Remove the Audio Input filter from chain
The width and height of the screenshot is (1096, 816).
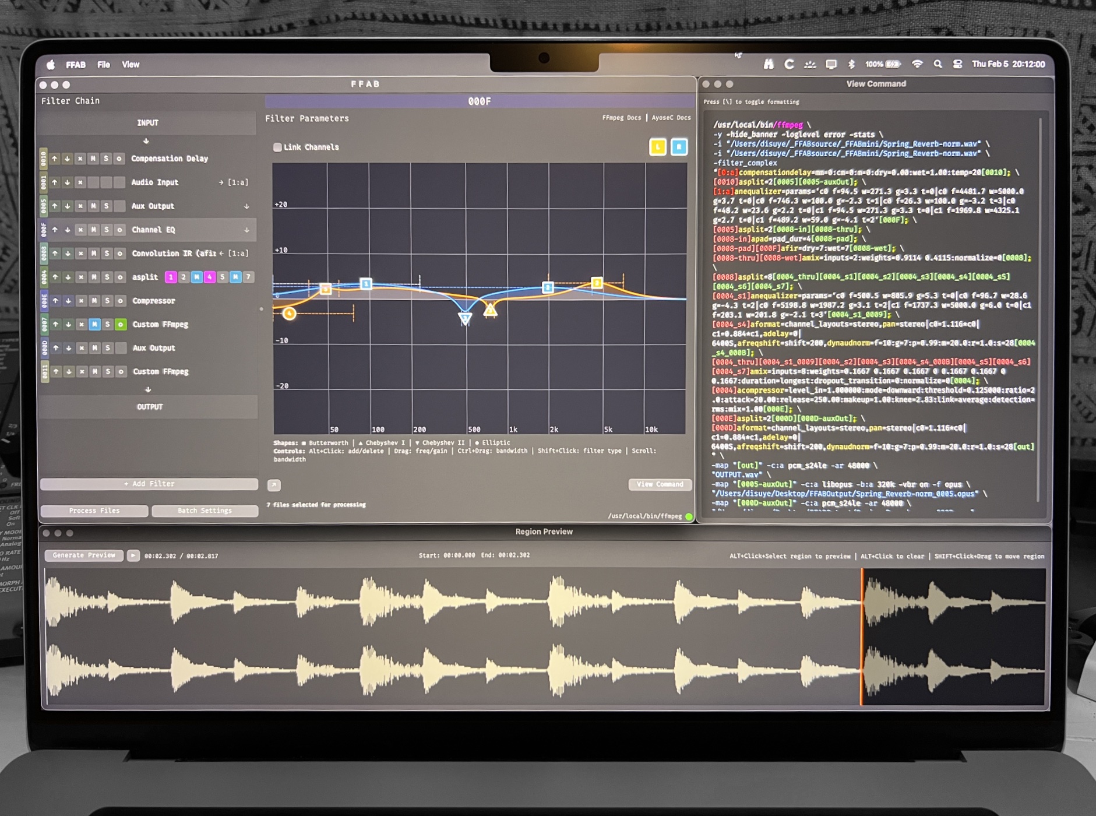[x=80, y=182]
